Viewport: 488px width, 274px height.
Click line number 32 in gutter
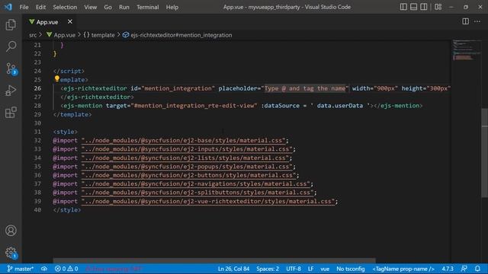[x=37, y=140]
